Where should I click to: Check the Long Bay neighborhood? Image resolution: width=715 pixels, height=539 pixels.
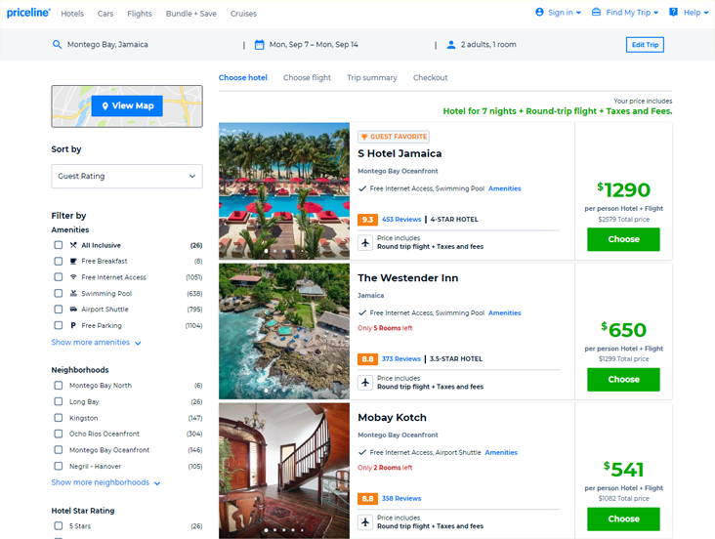(59, 401)
